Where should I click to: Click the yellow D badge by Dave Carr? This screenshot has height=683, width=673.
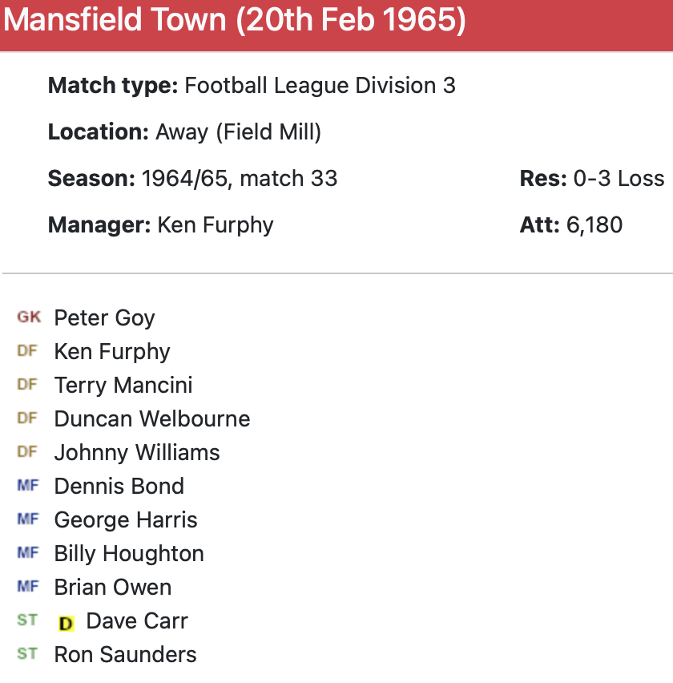pos(66,622)
